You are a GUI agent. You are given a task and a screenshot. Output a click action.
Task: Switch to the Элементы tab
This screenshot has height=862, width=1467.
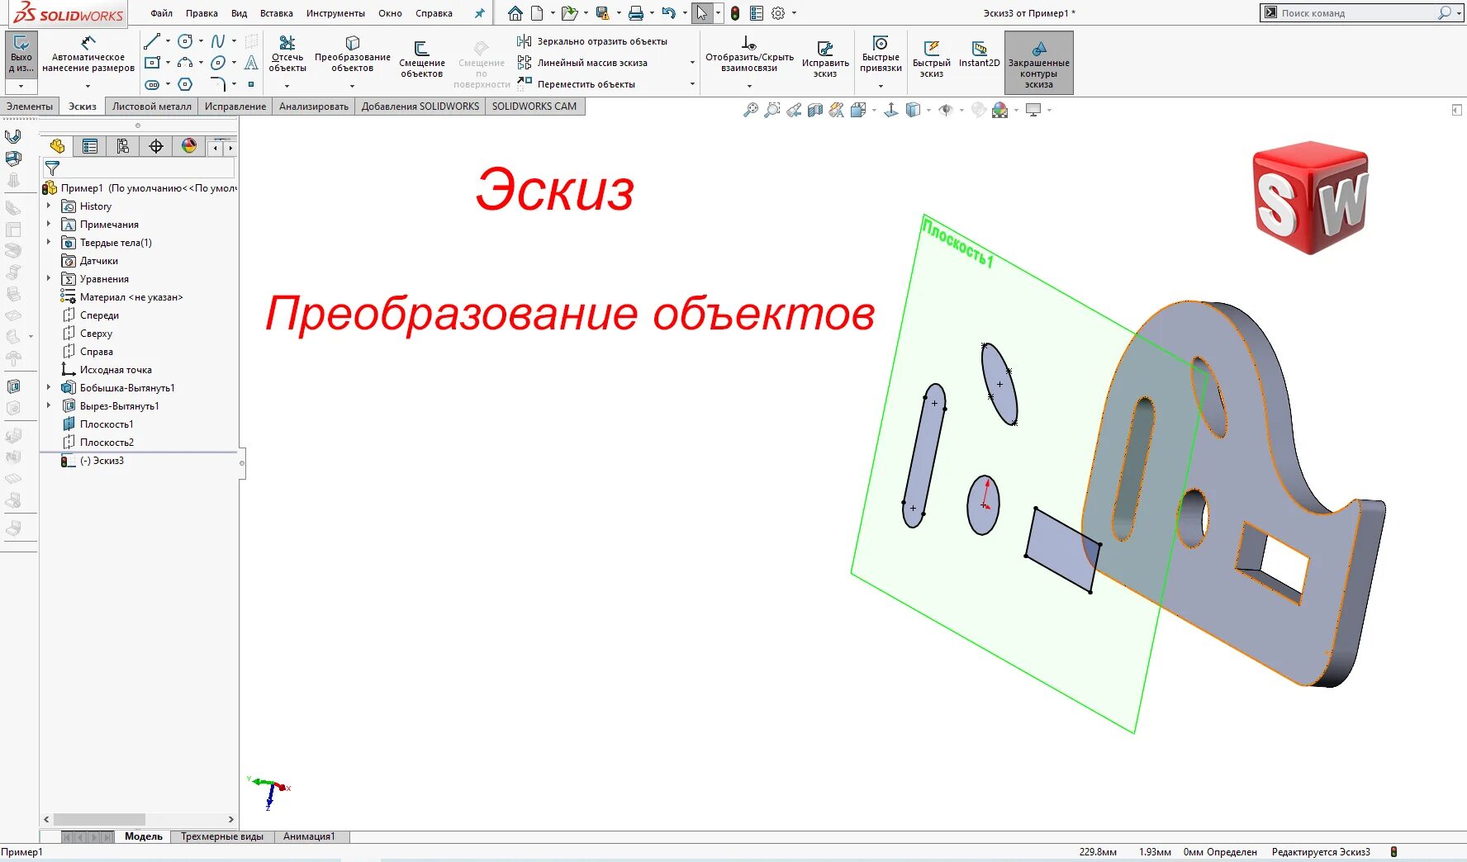(30, 107)
